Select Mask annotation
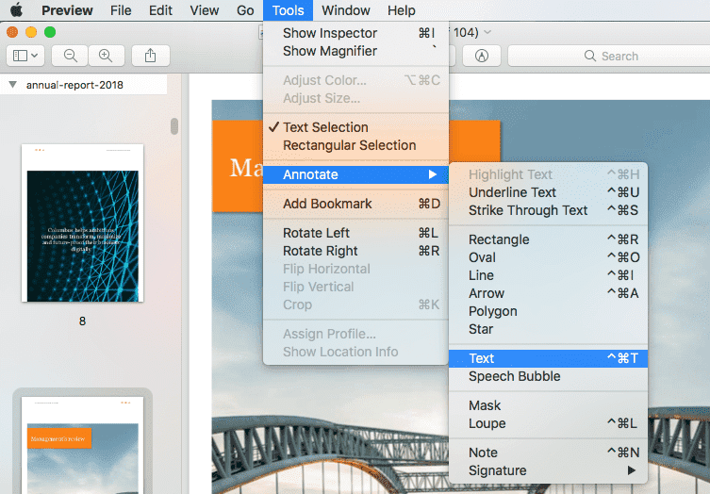The height and width of the screenshot is (494, 710). 549,405
